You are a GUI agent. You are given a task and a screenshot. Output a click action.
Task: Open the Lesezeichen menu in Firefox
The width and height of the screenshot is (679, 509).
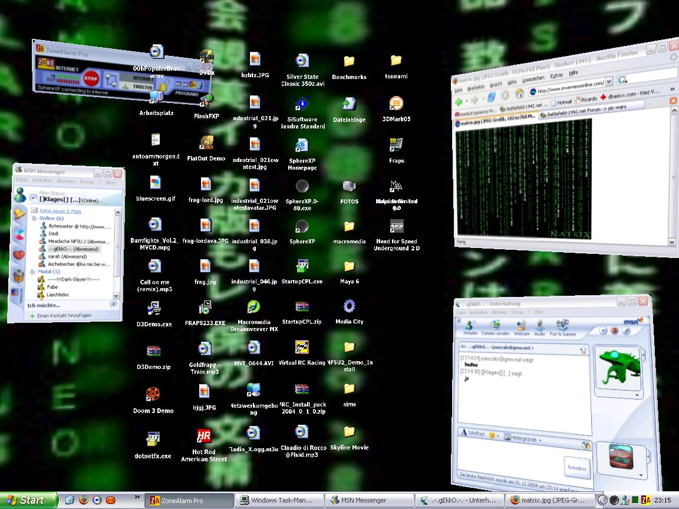pos(533,79)
